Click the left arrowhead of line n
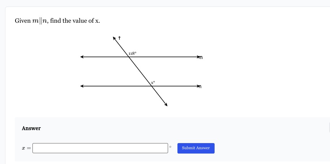Viewport: 330px width, 164px height. coord(82,86)
